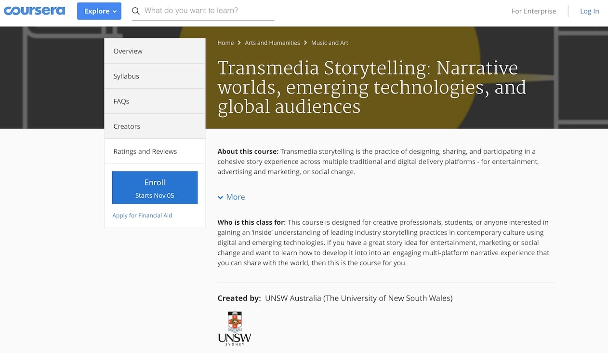Screen dimensions: 608x353
Task: Click the Enroll Starts Nov 05 button
Action: point(155,188)
